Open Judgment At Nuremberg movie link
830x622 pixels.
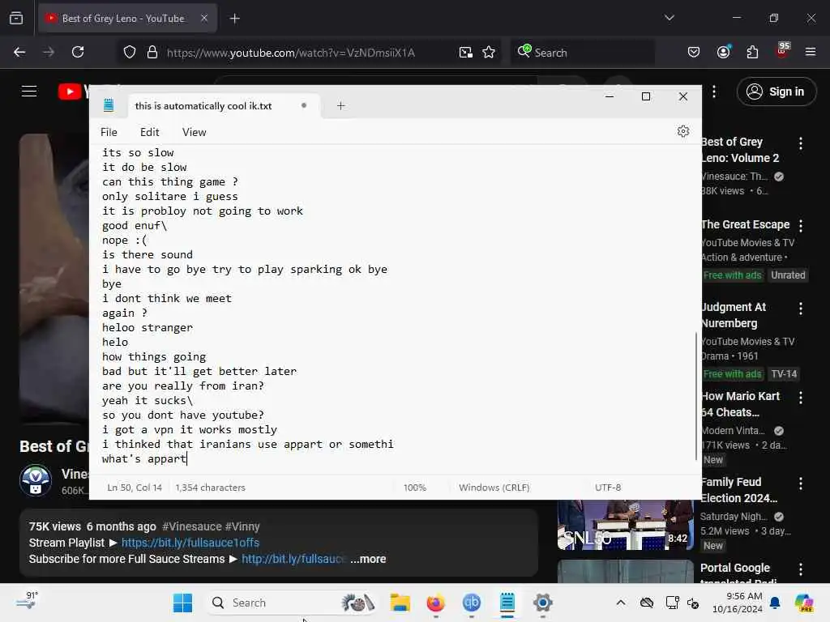click(734, 315)
